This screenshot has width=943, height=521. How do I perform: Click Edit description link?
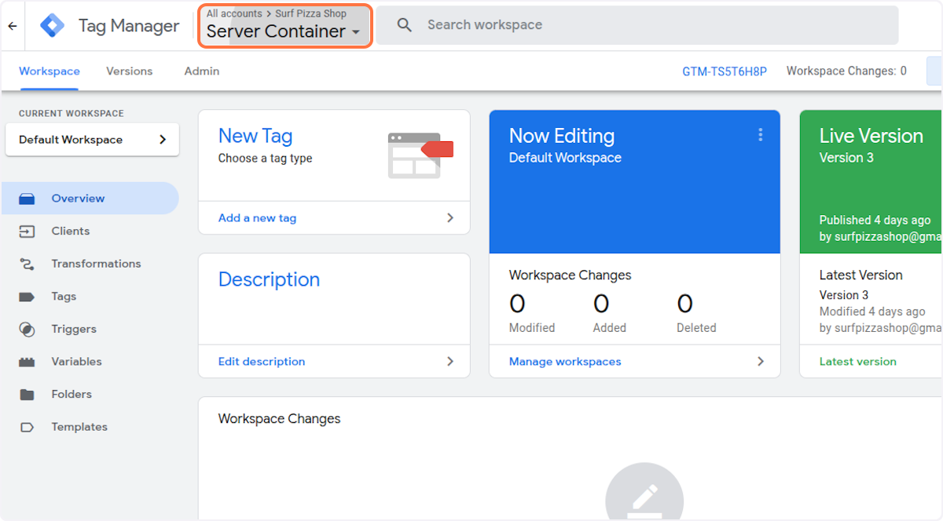click(x=262, y=362)
